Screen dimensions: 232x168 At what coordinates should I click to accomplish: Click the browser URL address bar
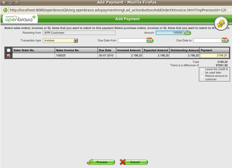[x=118, y=10]
